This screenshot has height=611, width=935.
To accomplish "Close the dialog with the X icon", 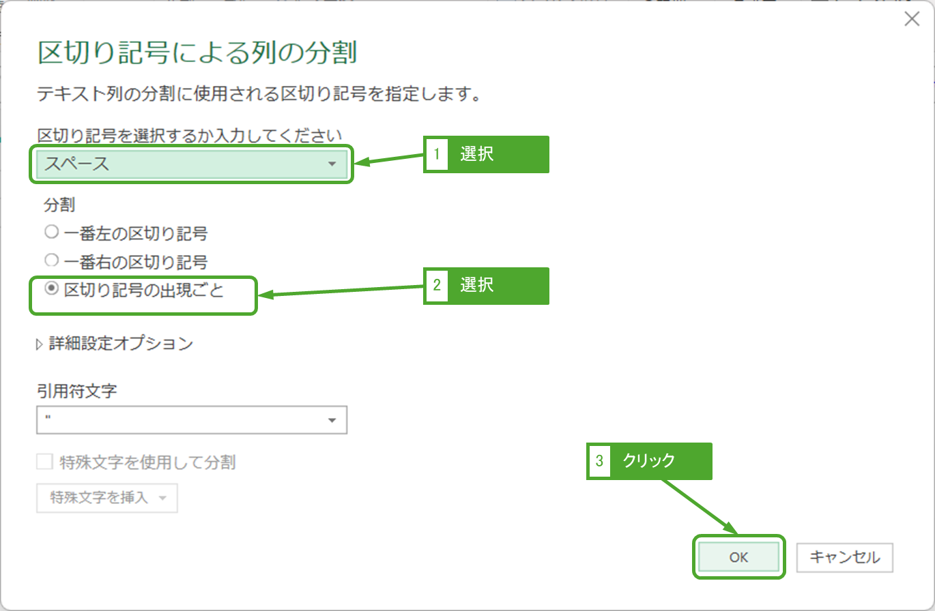I will [912, 20].
